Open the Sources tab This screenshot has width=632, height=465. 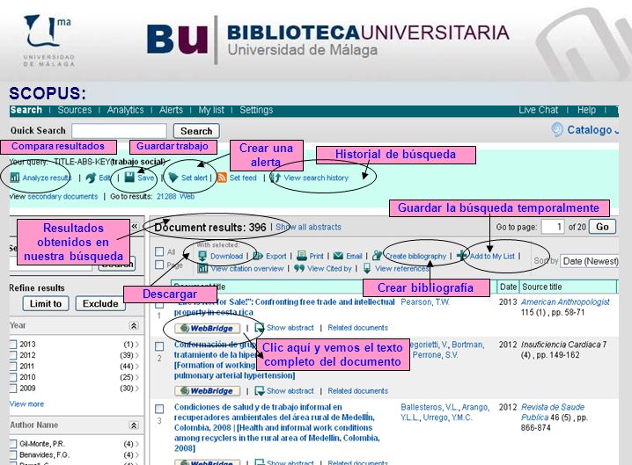[x=75, y=110]
